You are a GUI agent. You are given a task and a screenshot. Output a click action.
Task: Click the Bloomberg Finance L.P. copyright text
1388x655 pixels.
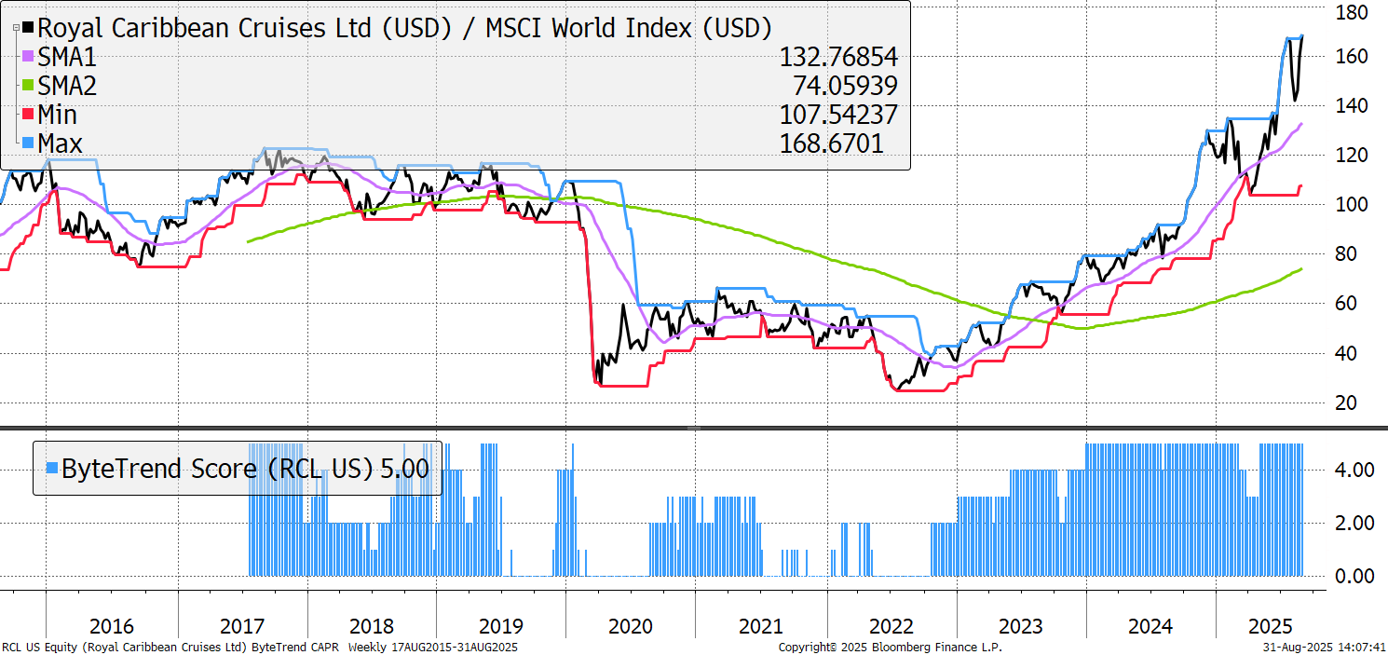[890, 647]
